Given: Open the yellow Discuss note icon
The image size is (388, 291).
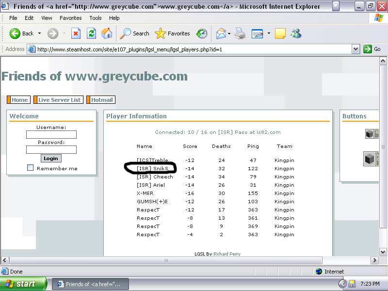Looking at the screenshot, I should tap(280, 33).
